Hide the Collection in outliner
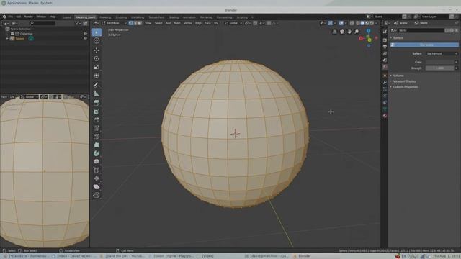This screenshot has width=461, height=259. tap(85, 34)
